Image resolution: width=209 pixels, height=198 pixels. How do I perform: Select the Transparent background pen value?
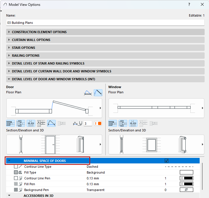[x=95, y=190]
